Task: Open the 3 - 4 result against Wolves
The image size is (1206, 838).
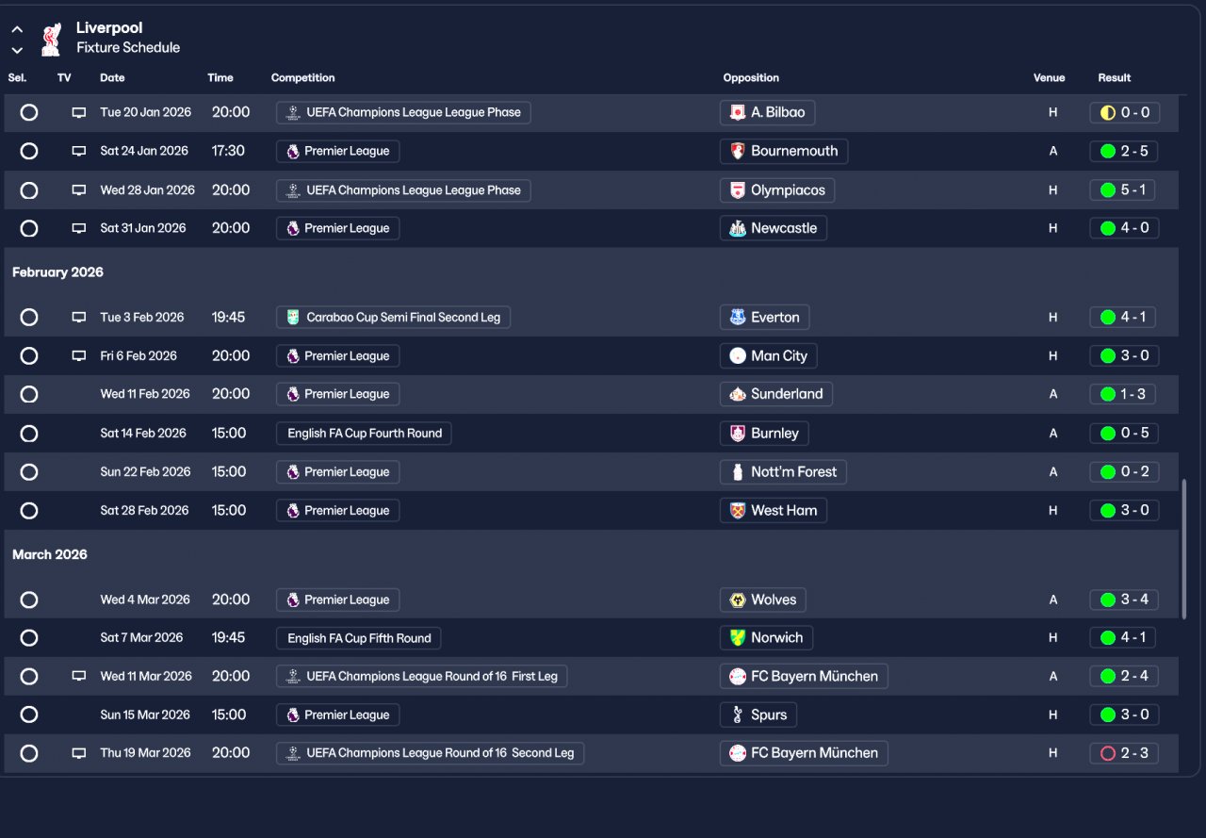Action: coord(1124,600)
